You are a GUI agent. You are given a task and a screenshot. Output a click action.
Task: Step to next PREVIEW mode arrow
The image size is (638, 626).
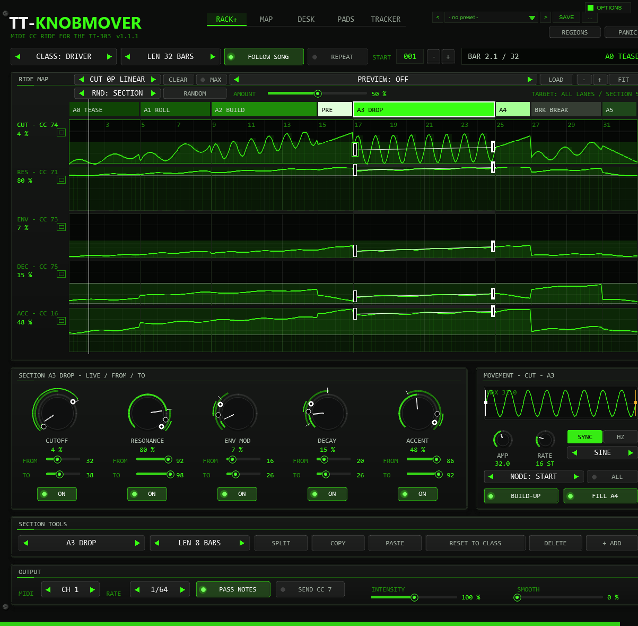[529, 80]
